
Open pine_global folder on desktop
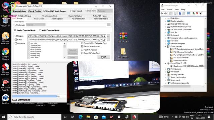[123, 53]
